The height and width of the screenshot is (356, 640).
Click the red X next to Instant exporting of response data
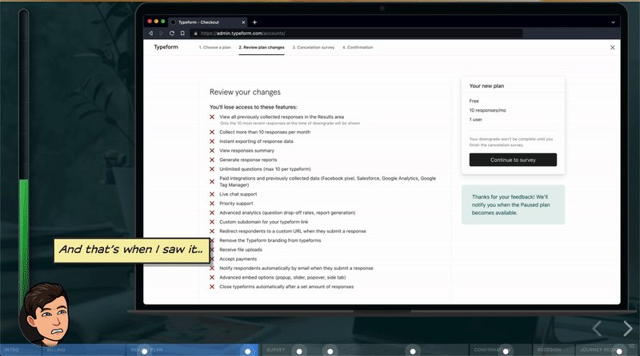[x=212, y=141]
